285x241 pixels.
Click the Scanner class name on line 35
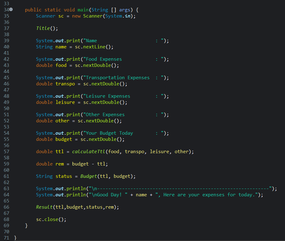(46, 16)
